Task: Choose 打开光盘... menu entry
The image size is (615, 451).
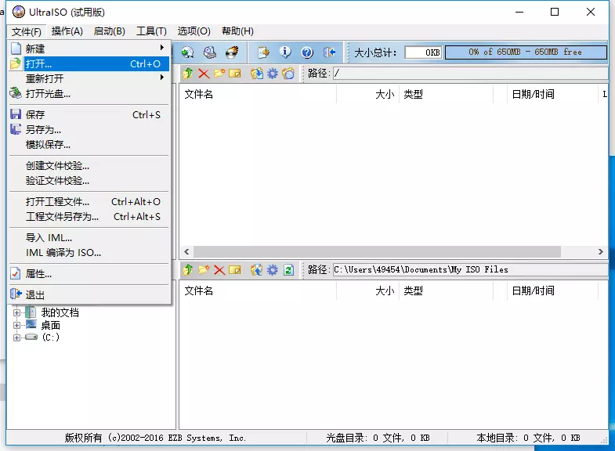Action: click(89, 94)
